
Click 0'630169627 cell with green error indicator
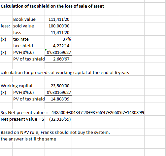59,53
